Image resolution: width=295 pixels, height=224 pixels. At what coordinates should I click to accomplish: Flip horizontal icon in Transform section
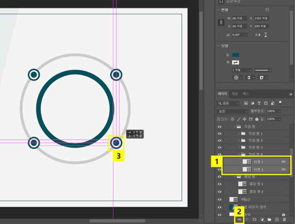pyautogui.click(x=258, y=35)
